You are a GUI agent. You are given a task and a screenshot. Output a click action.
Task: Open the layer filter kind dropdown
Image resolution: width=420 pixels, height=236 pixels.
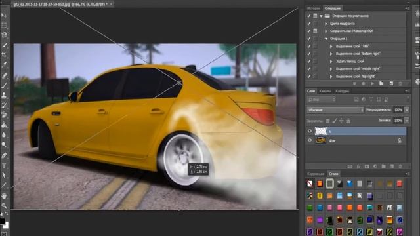(322, 100)
